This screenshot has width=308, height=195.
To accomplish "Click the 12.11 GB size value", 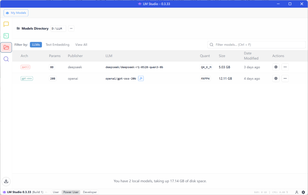I will [x=225, y=79].
